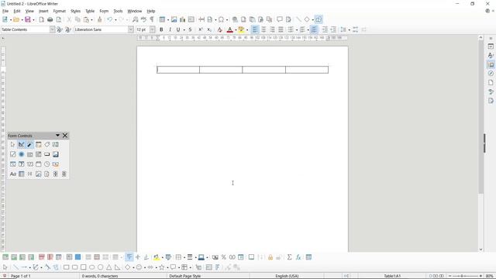
Task: Click the Highlighting Color swatch
Action: 241,29
